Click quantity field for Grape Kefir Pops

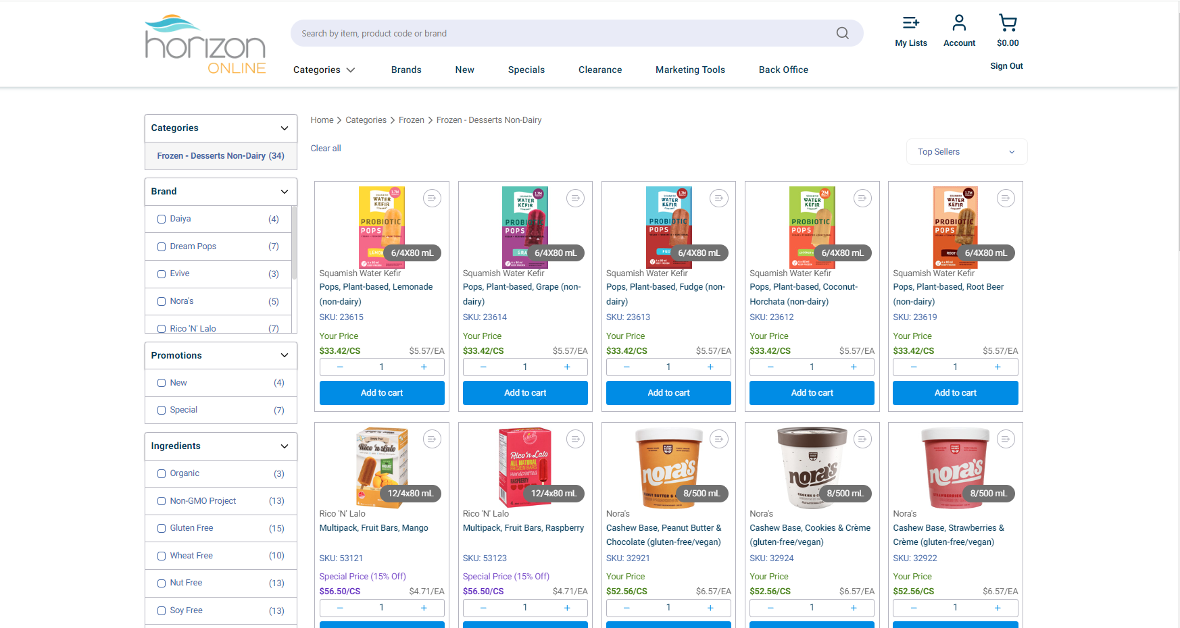click(x=525, y=367)
